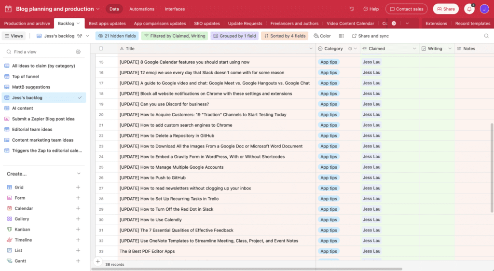Image resolution: width=494 pixels, height=271 pixels.
Task: Expand the Category column dropdown arrow
Action: 356,49
